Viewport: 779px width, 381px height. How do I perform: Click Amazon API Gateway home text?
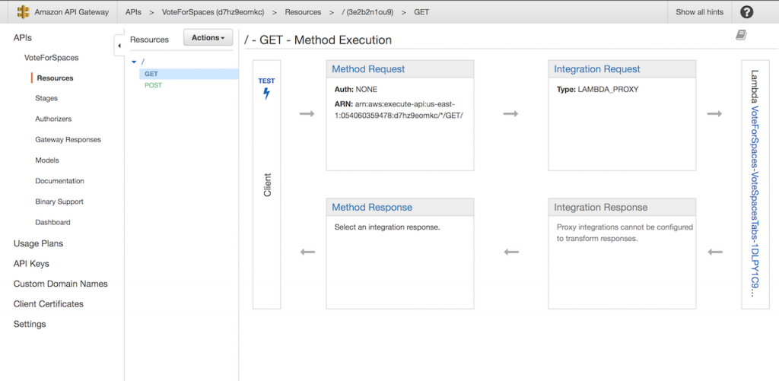click(72, 12)
